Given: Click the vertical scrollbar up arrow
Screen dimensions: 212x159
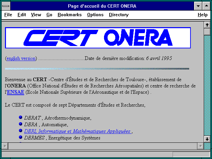Looking at the screenshot, I should tap(207, 25).
